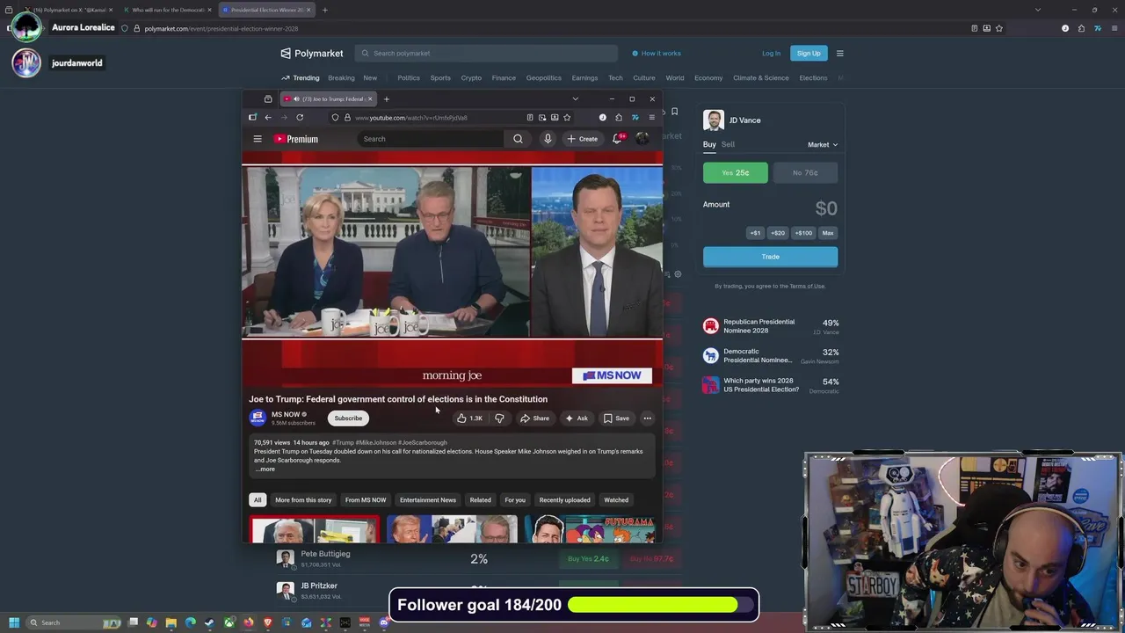This screenshot has width=1125, height=633.
Task: Click Polymarket Sign Up button
Action: tap(809, 53)
